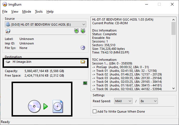Screen dimensions: 179x125
Task: Click the 'Size: 734,228,480 bytes' line
Action: [x=109, y=49]
